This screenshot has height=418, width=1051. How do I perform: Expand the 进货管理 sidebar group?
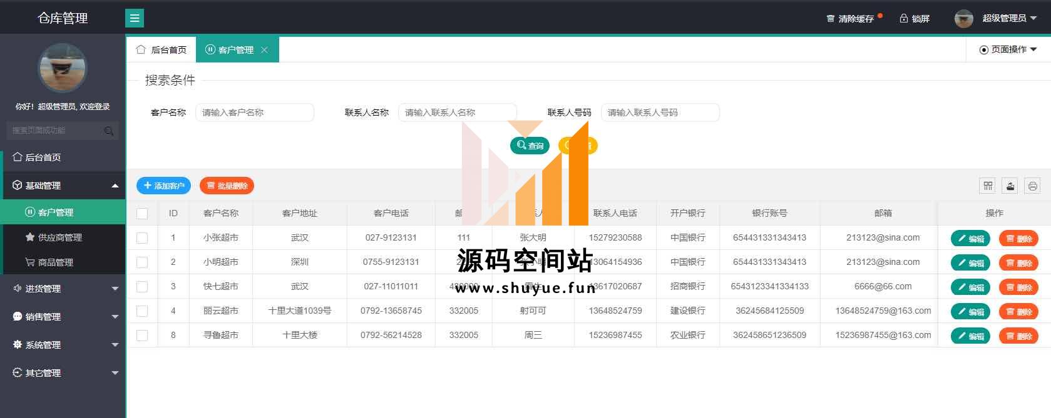pyautogui.click(x=63, y=289)
